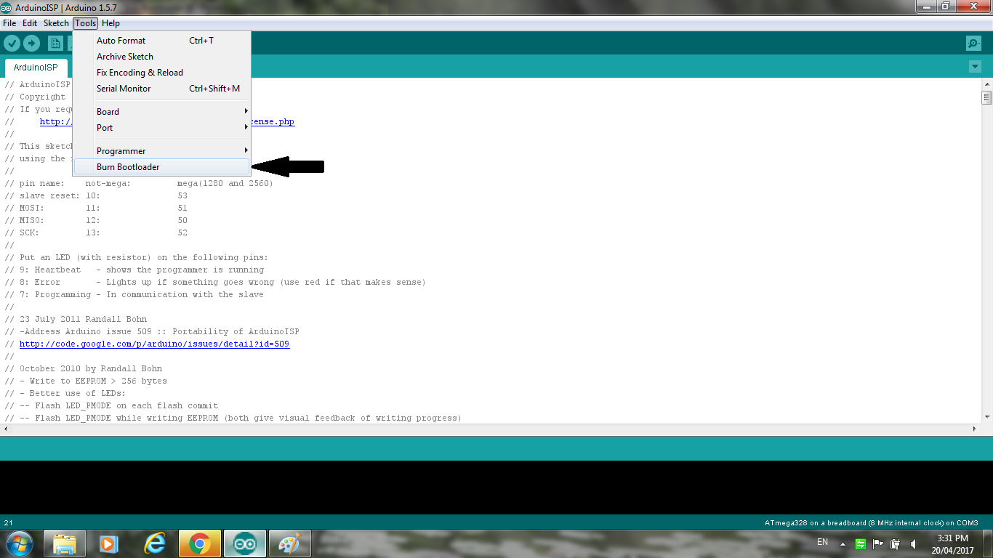Screen dimensions: 993x558
Task: Click the vertical scrollbar down arrow
Action: (x=986, y=417)
